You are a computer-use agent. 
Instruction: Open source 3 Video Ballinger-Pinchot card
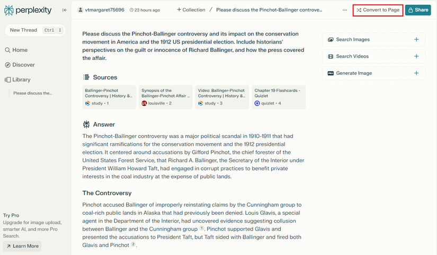click(x=222, y=97)
